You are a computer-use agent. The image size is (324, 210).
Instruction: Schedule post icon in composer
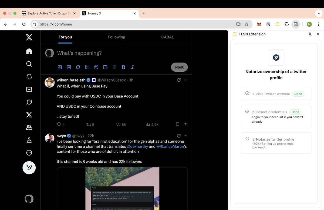tap(105, 67)
